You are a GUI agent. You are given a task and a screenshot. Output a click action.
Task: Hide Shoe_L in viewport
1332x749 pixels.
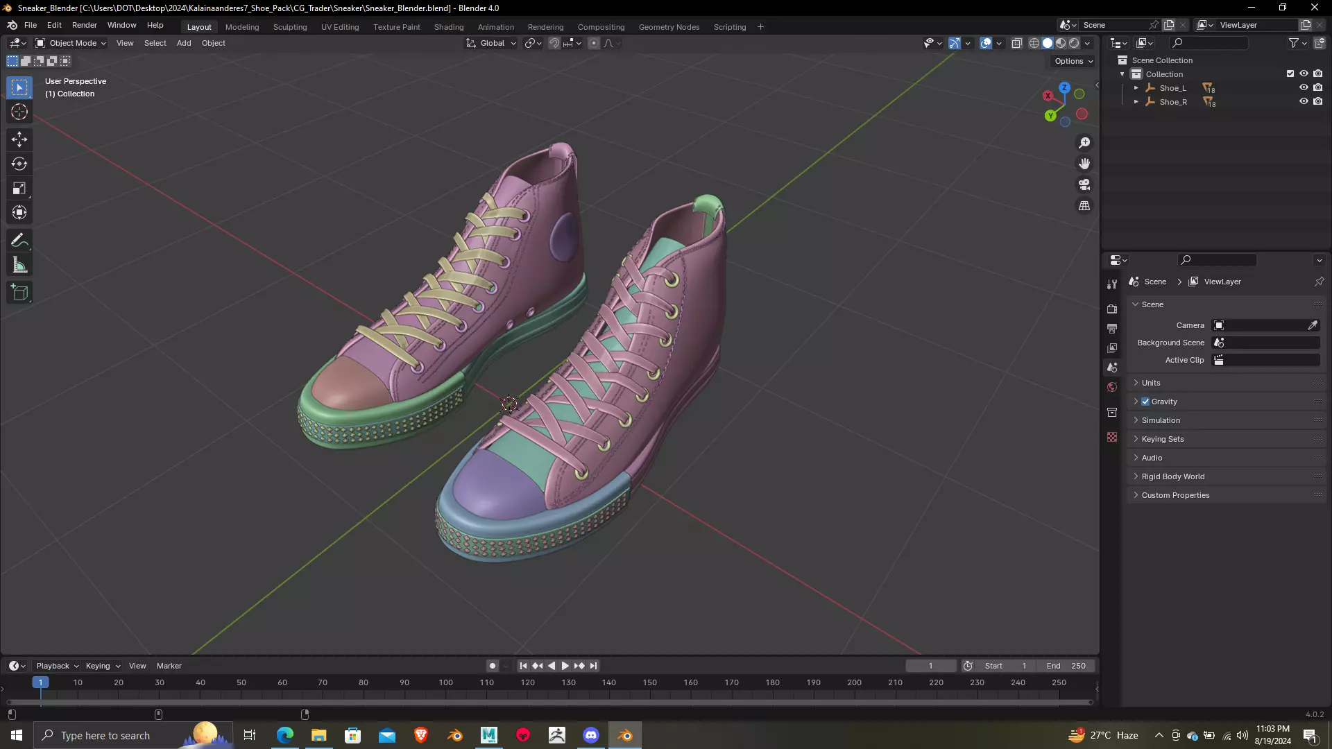click(x=1304, y=87)
